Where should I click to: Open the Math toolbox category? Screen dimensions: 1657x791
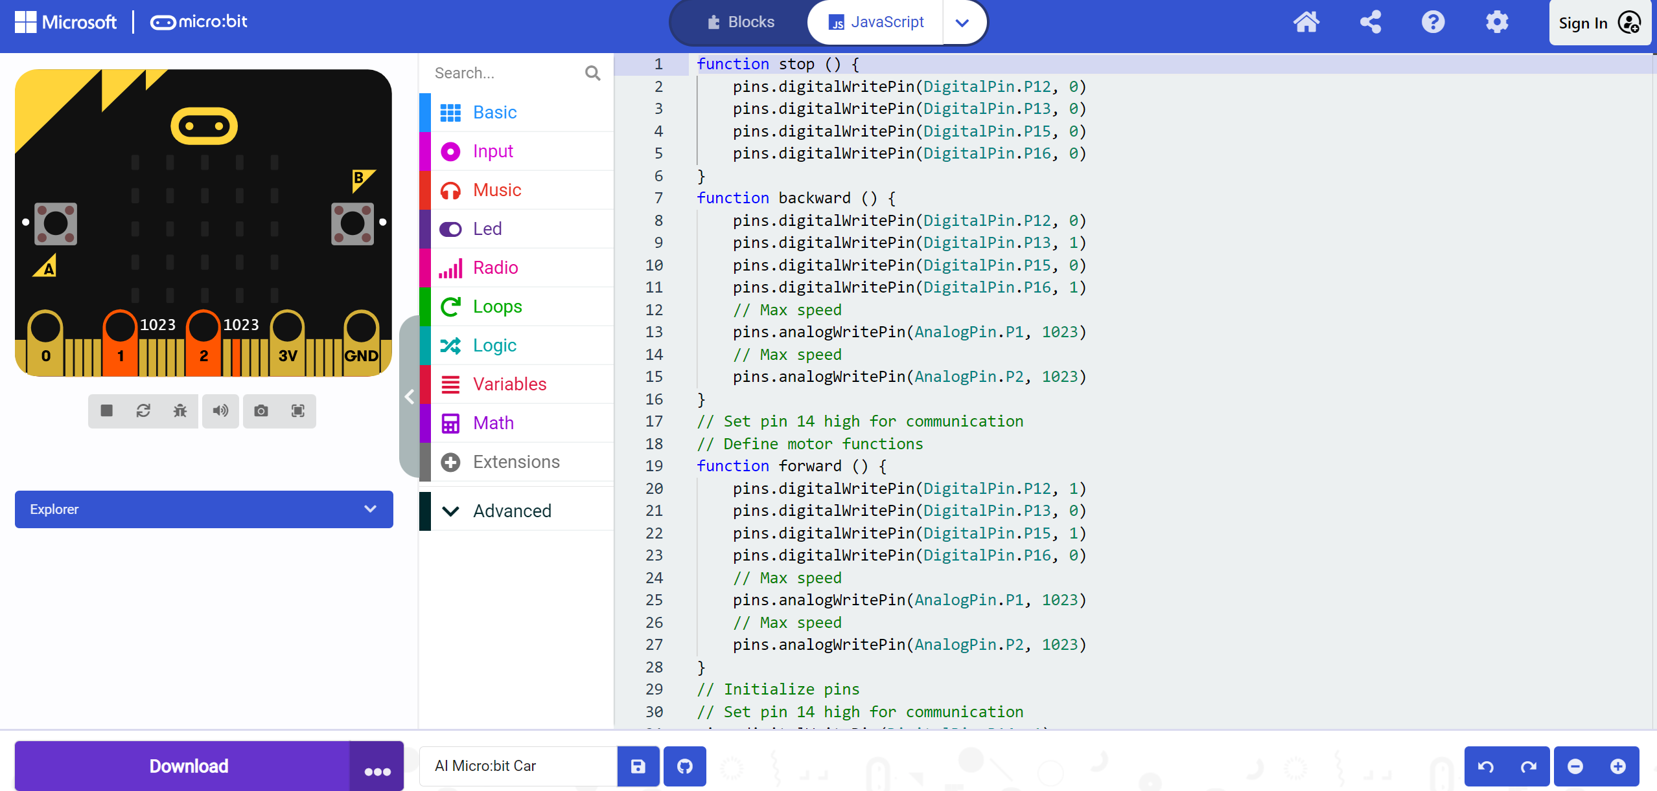tap(516, 423)
